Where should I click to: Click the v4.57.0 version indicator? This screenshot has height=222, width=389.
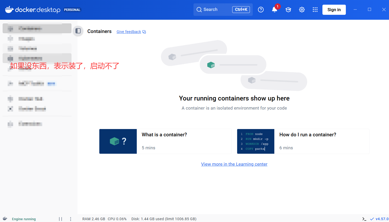coord(379,219)
